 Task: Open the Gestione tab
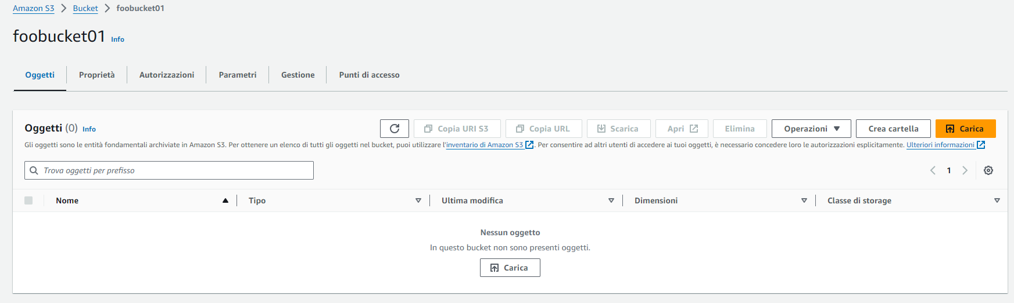pyautogui.click(x=298, y=75)
